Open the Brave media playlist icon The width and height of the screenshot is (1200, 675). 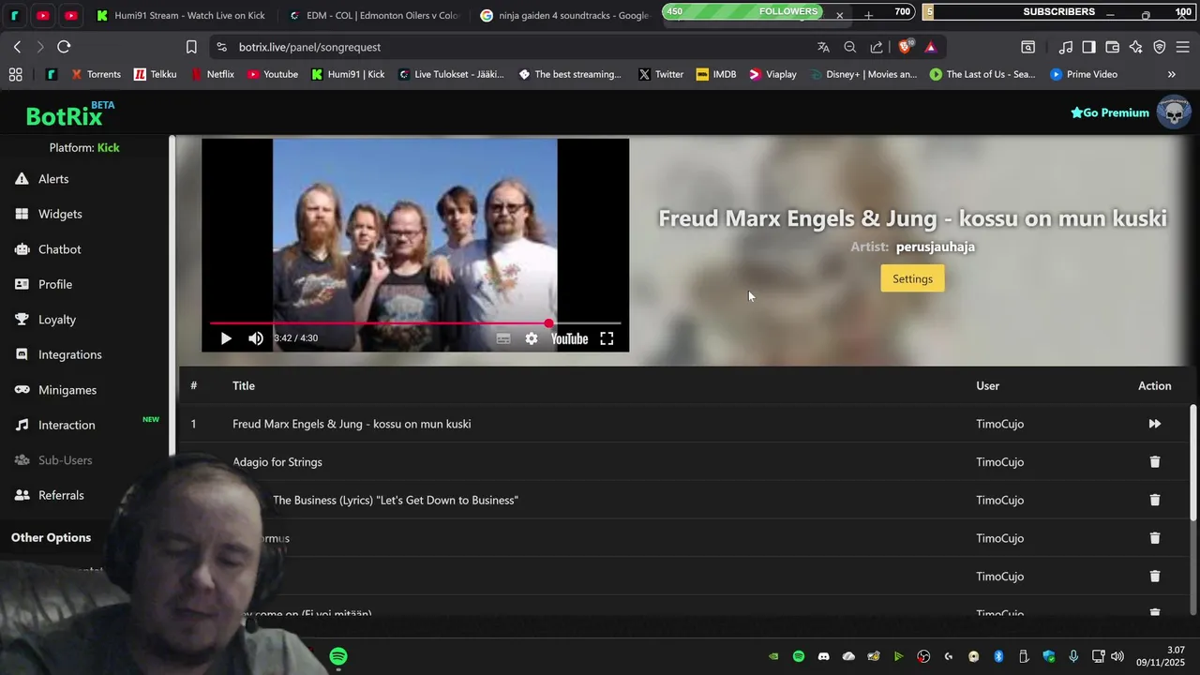click(x=1066, y=47)
